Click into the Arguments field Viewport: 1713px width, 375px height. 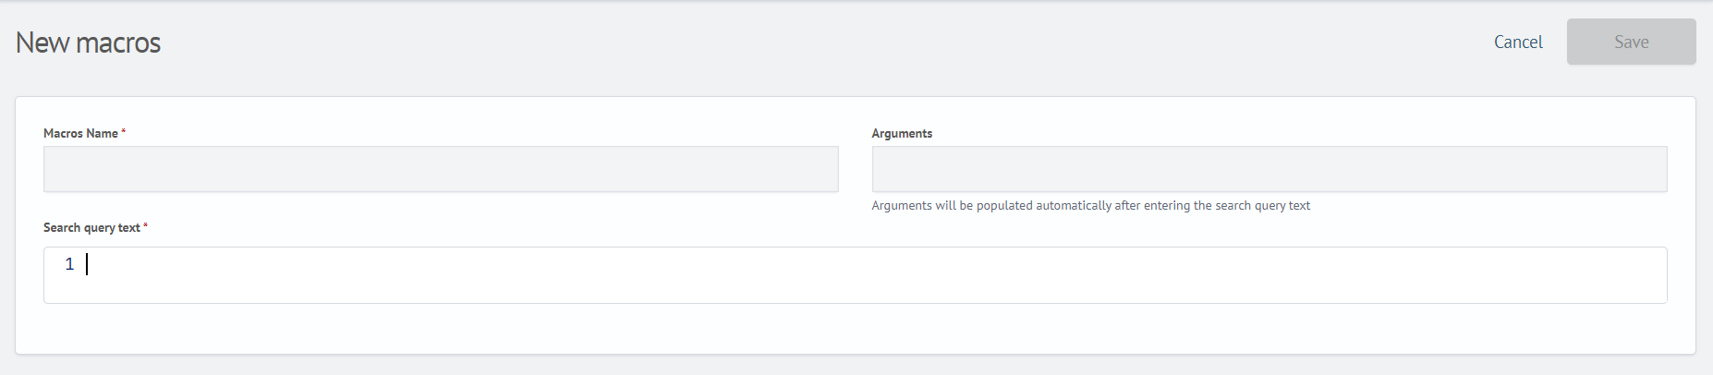point(1269,169)
